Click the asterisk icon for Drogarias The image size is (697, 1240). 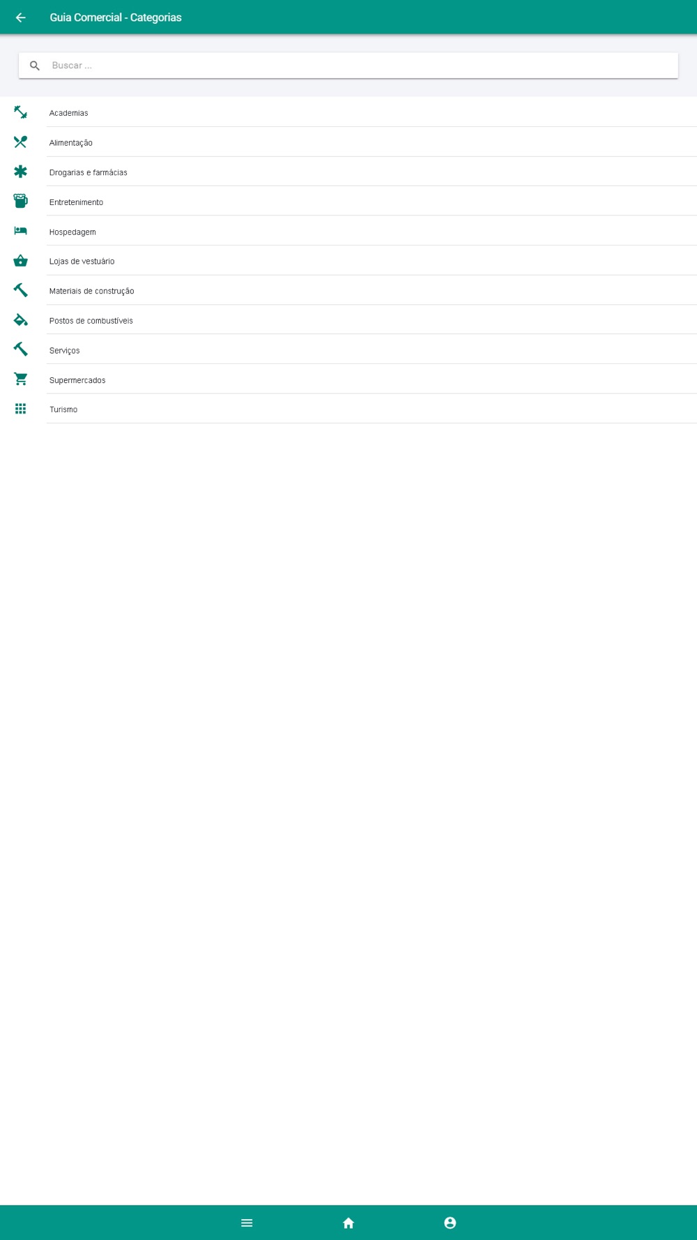click(x=21, y=172)
